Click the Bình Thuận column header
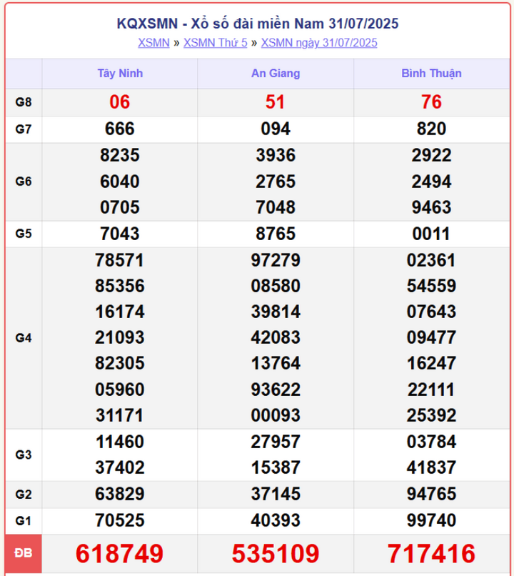The height and width of the screenshot is (576, 514). point(431,74)
